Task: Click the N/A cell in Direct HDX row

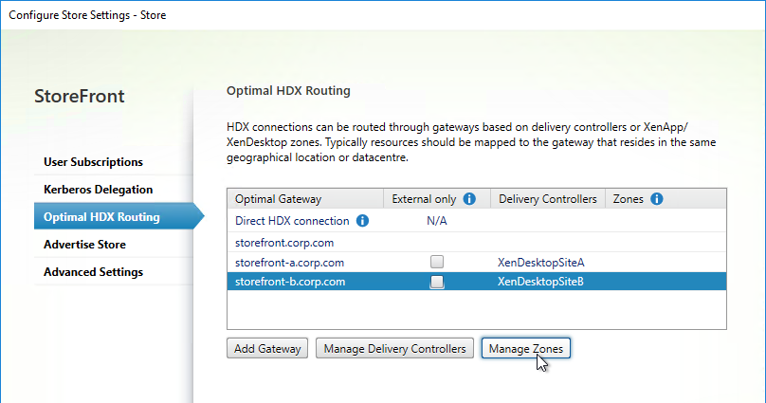Action: [x=437, y=221]
